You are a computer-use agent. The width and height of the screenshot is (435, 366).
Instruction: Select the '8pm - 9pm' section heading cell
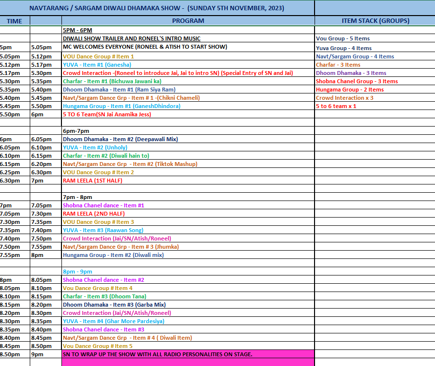188,272
